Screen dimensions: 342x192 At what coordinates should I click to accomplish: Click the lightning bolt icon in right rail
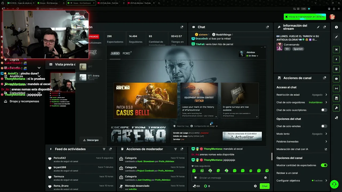pyautogui.click(x=336, y=59)
